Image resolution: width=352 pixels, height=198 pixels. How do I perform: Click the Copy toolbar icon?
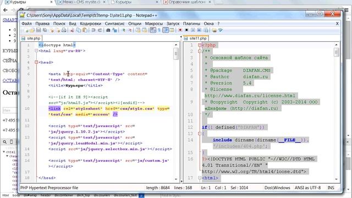point(79,30)
